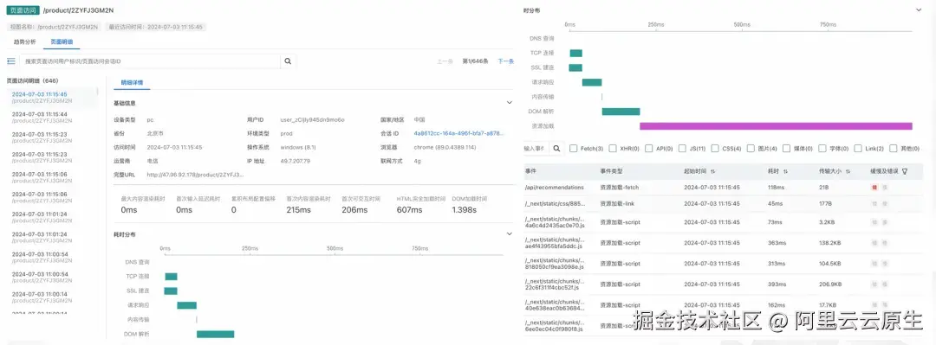Click the 22c6f311f4cbc52f.js chunk row name
The image size is (936, 345).
tap(555, 284)
